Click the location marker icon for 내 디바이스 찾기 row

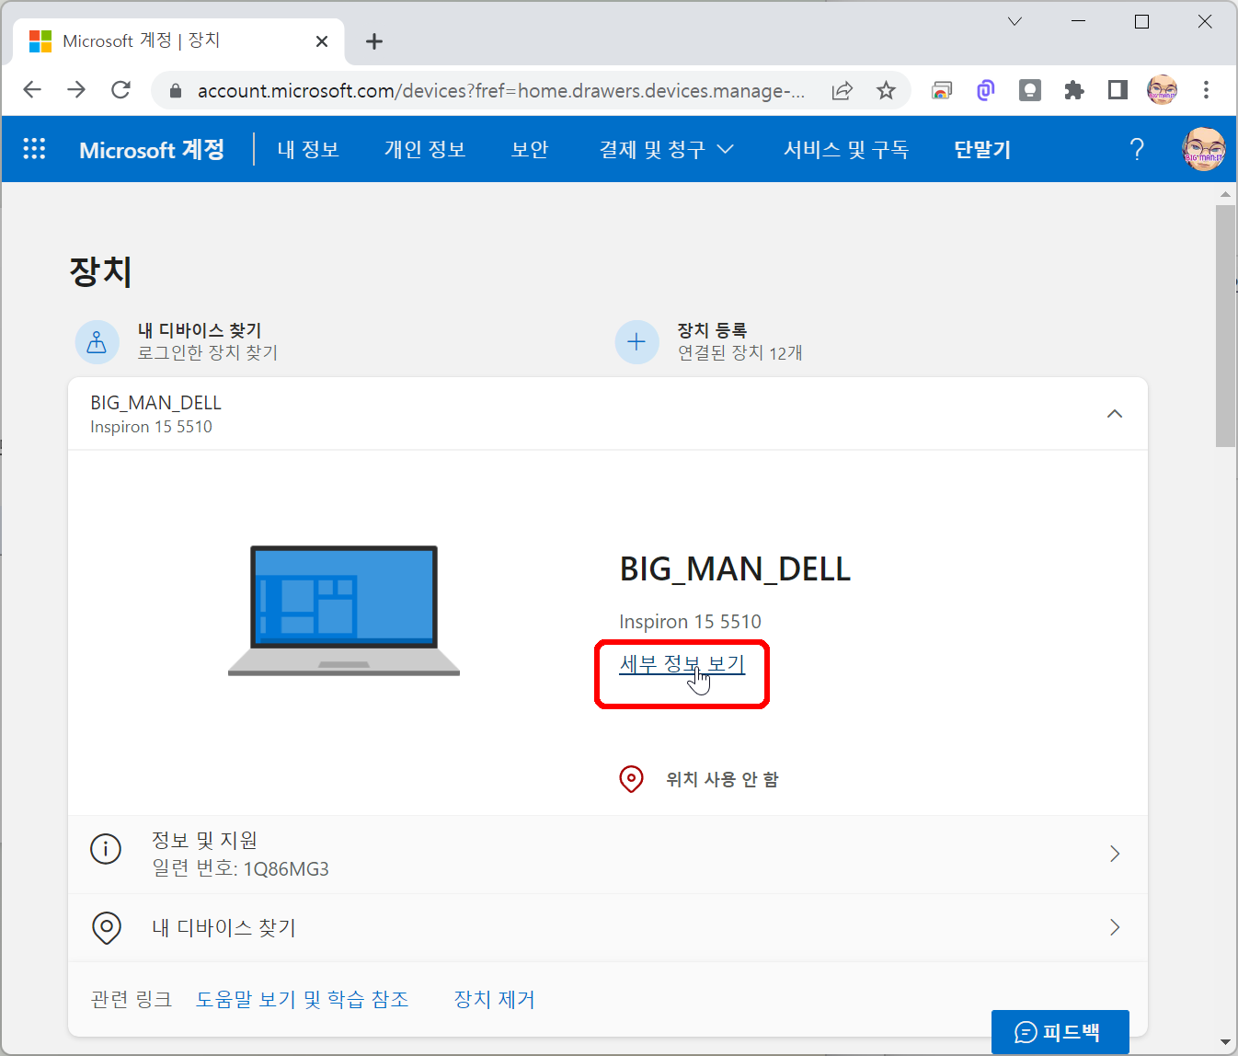click(107, 927)
